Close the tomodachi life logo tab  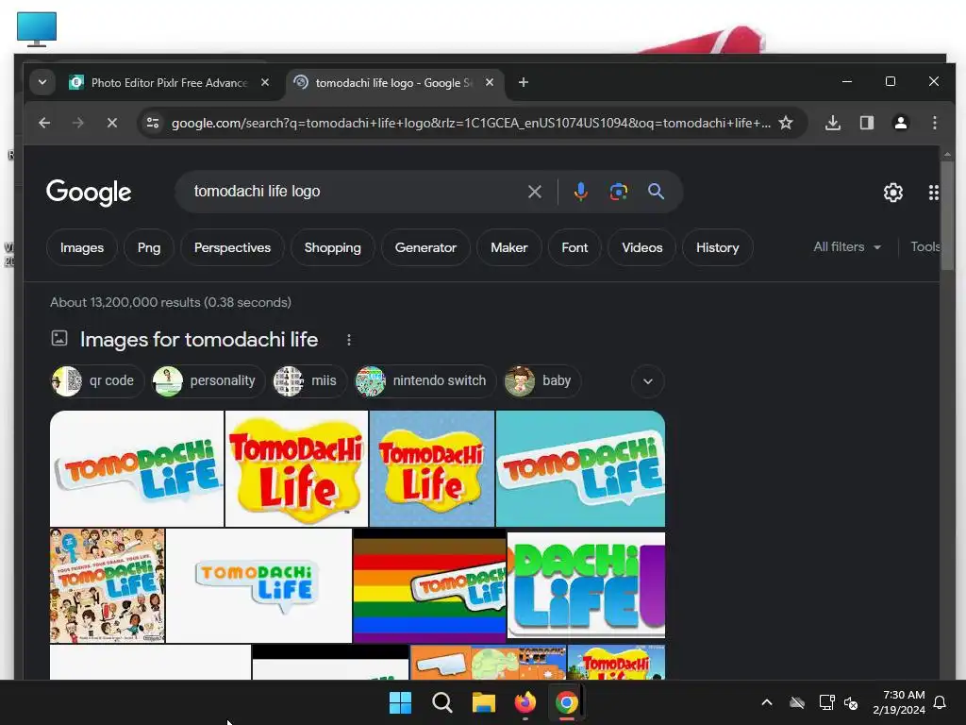[490, 82]
